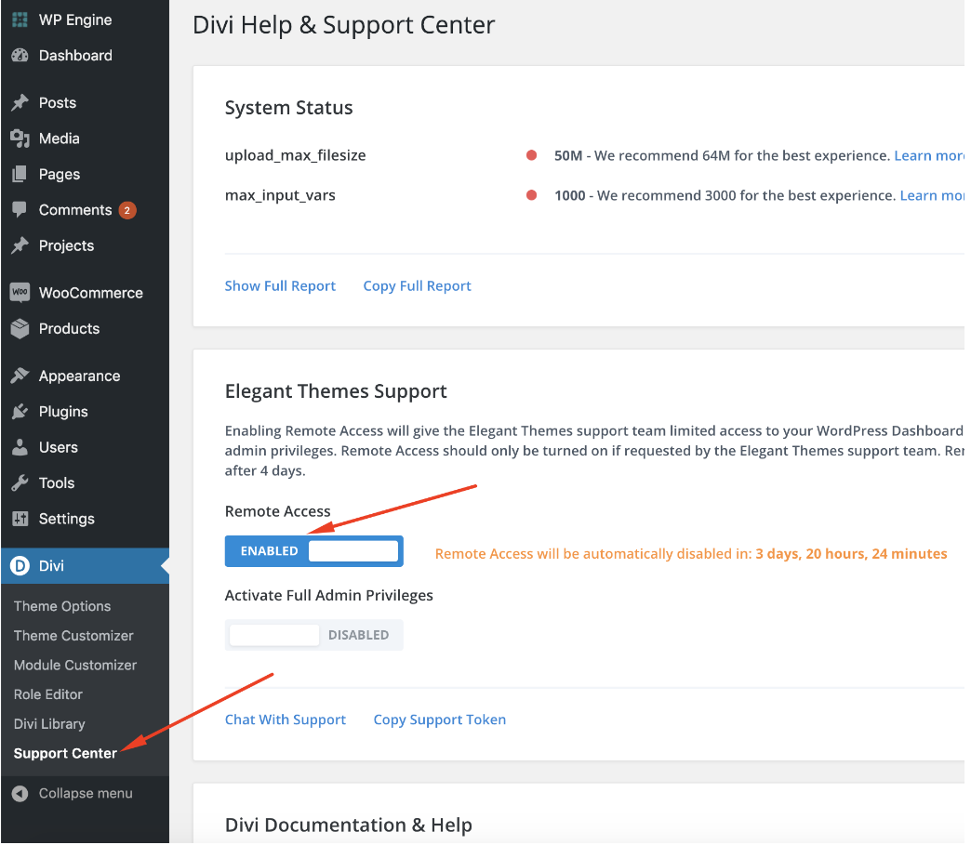Enable the Full Admin Privileges toggle
The width and height of the screenshot is (971, 845).
(x=313, y=634)
